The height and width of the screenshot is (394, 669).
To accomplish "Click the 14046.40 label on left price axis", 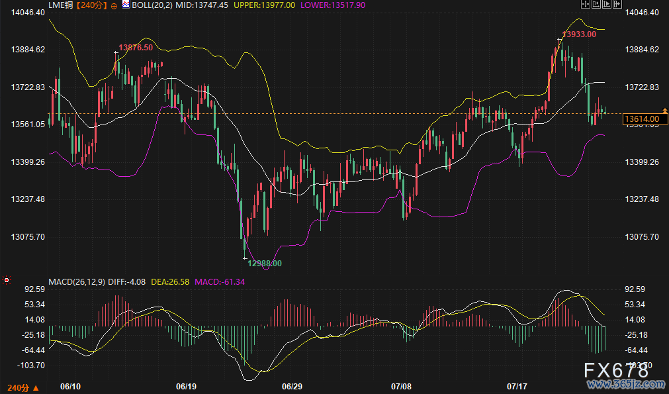I will click(28, 13).
